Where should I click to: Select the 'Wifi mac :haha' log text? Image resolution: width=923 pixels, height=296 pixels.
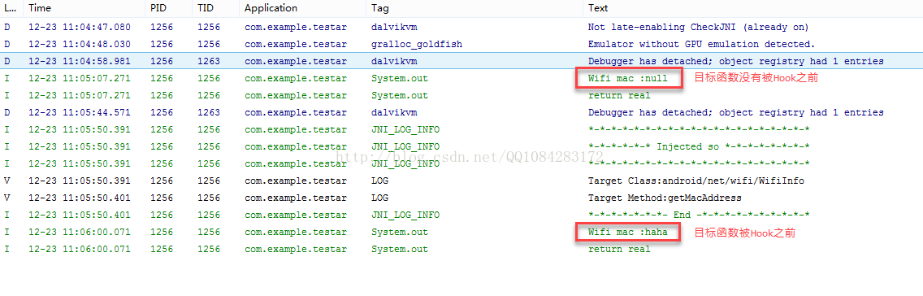[x=627, y=232]
